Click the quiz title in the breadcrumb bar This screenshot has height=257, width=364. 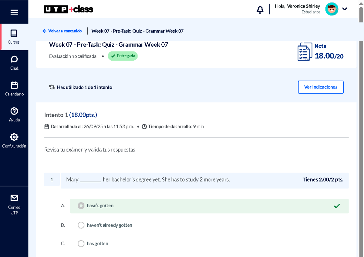[137, 31]
